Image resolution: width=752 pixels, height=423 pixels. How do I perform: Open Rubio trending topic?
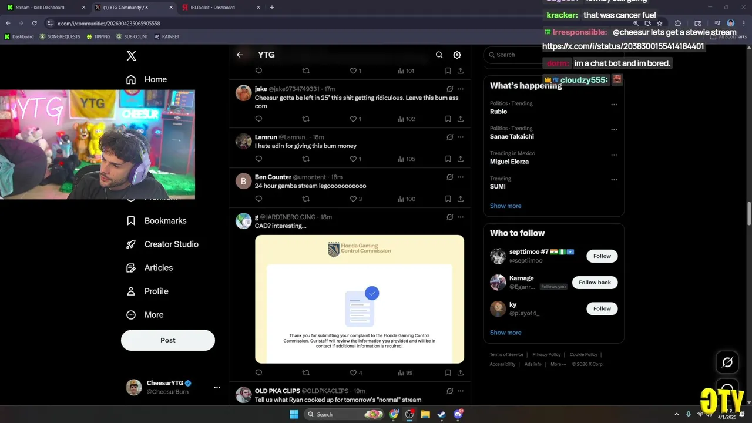(x=498, y=112)
